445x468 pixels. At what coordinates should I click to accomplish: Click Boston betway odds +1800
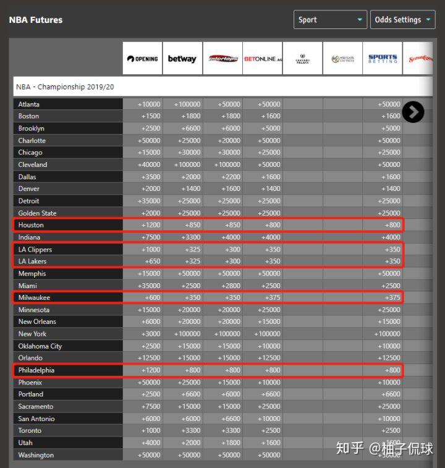(191, 116)
